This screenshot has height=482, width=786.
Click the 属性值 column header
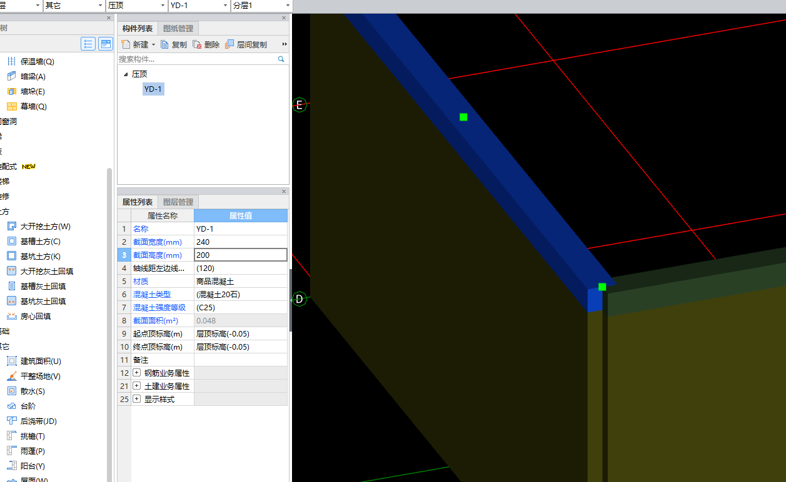241,215
